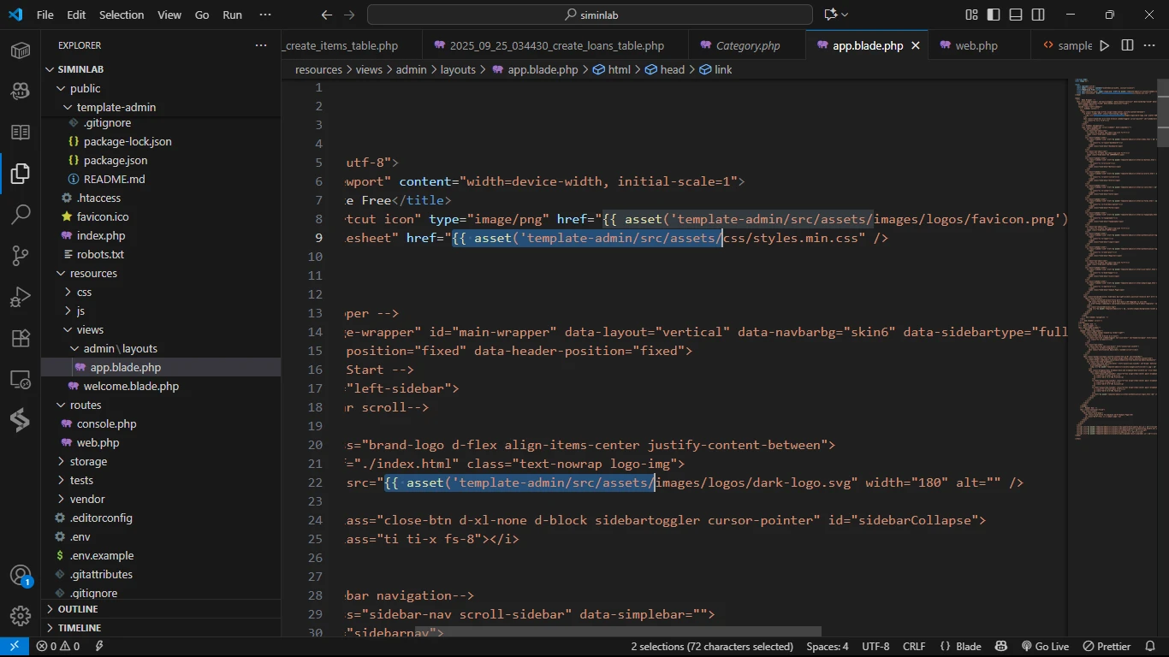Viewport: 1169px width, 657px height.
Task: Open the Source Control view
Action: point(21,255)
